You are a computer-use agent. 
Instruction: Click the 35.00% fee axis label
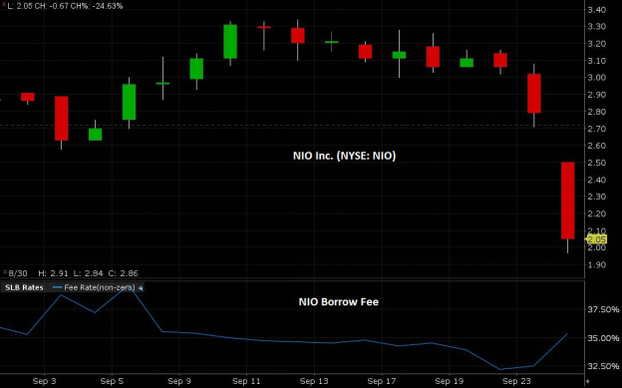[603, 338]
